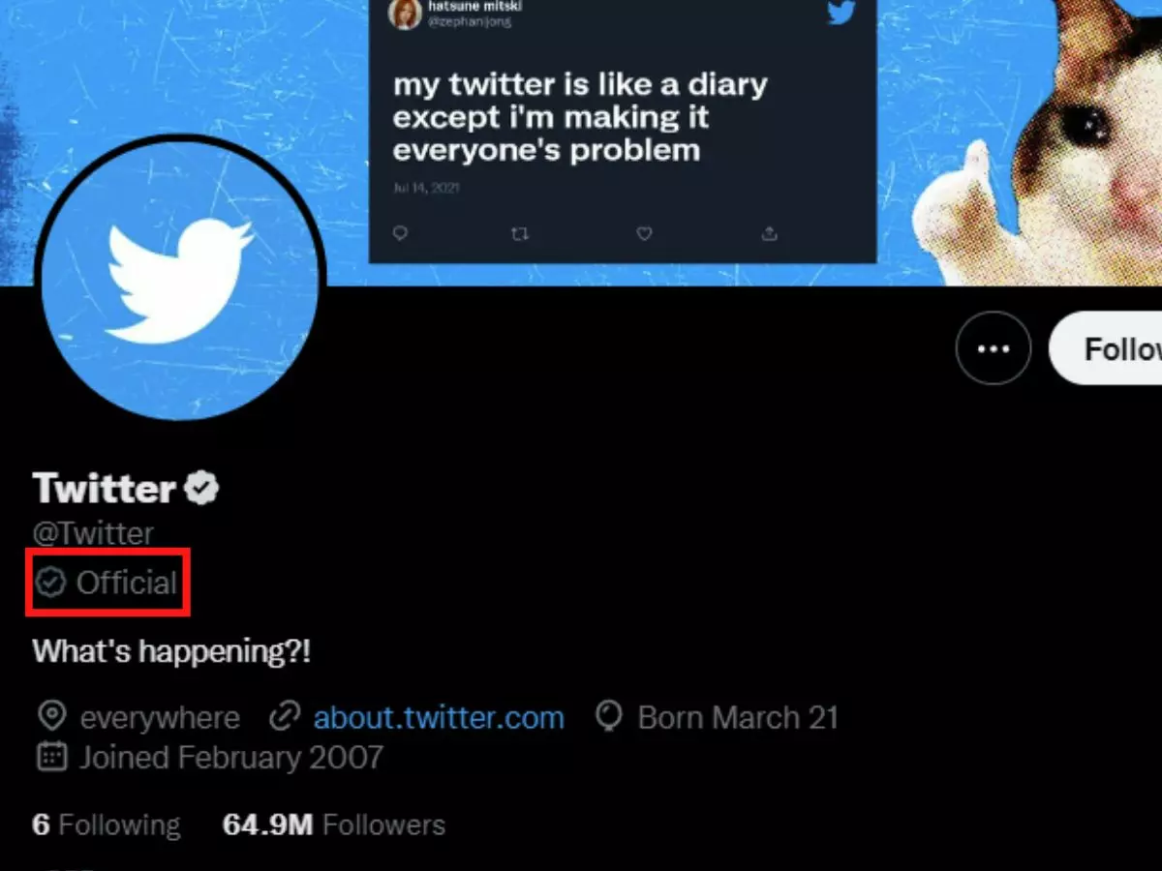Click the calendar icon beside Joined February 2007

pos(52,758)
